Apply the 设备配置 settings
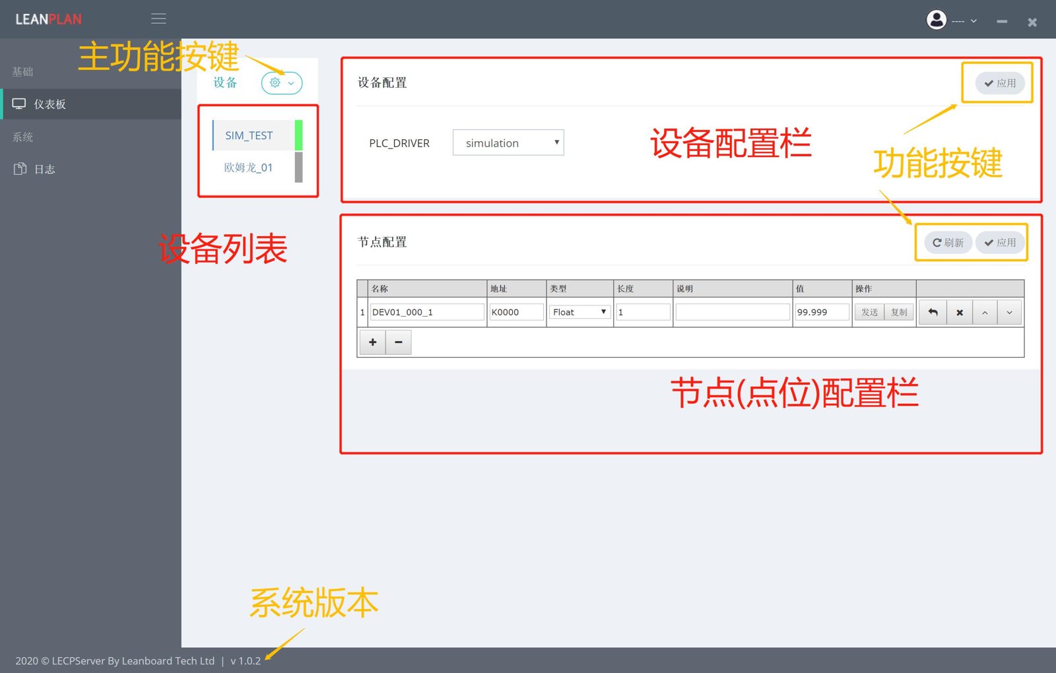This screenshot has width=1056, height=673. [1000, 83]
